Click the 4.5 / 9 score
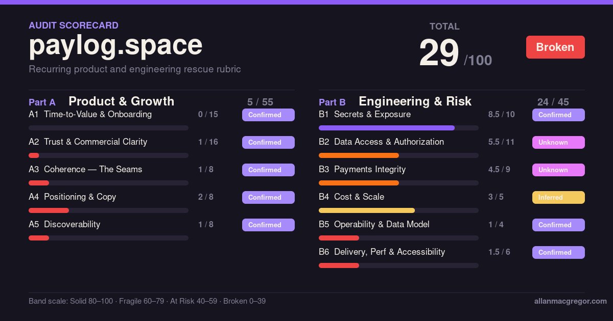The height and width of the screenshot is (321, 613). click(x=499, y=170)
